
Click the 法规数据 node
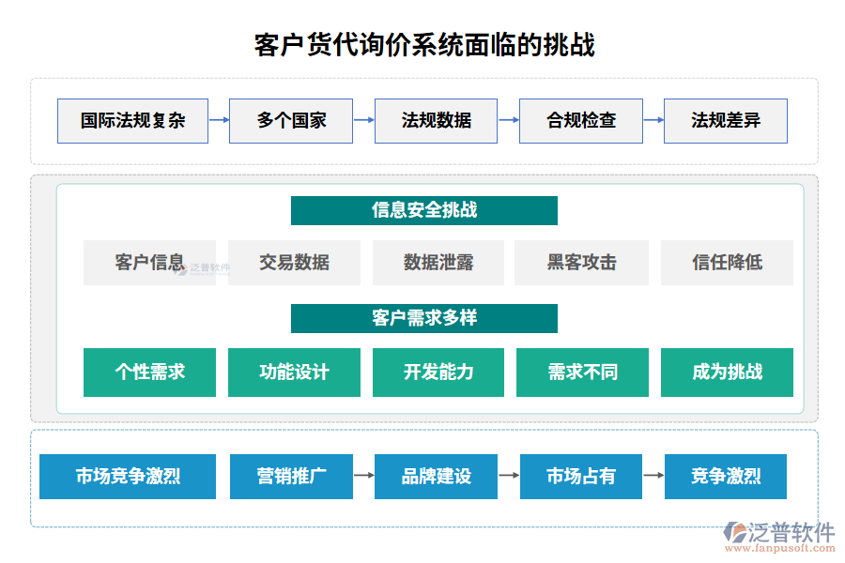click(x=437, y=120)
